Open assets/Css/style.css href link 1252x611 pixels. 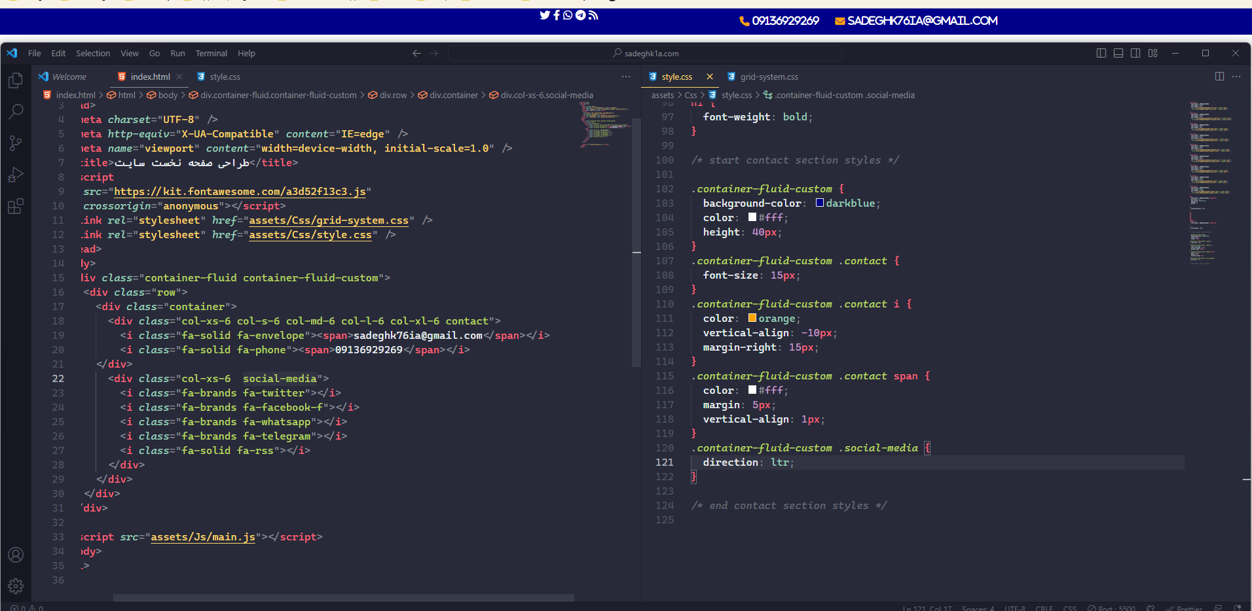(310, 235)
